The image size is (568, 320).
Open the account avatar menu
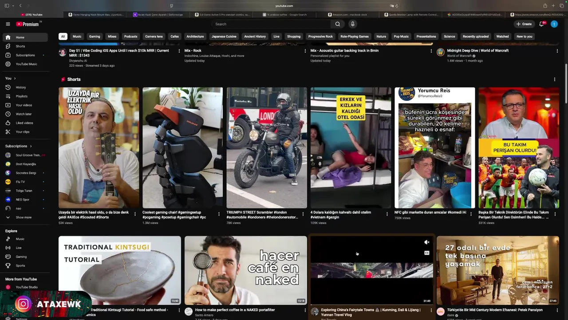[554, 24]
